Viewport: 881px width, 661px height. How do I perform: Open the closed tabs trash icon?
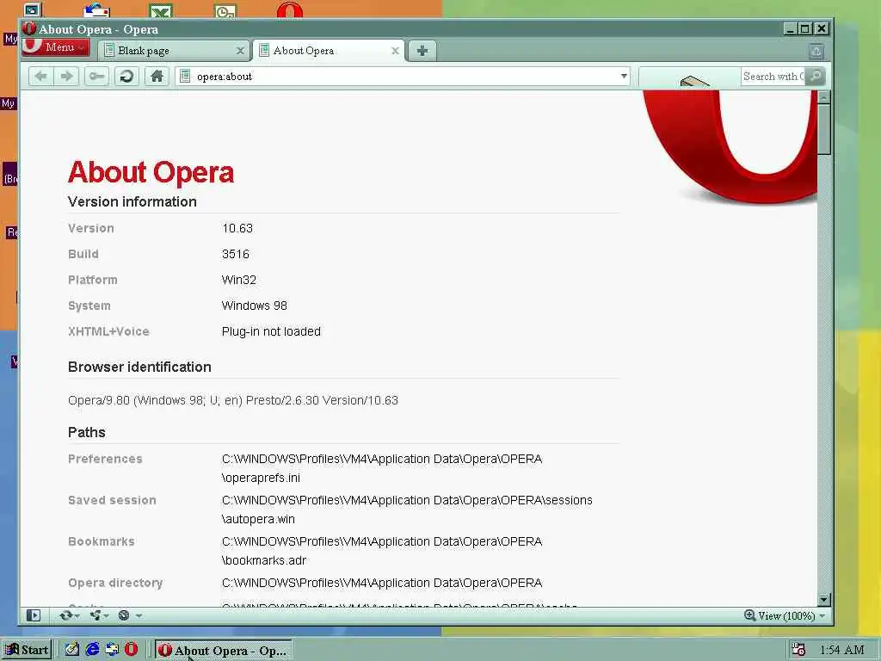tap(816, 52)
